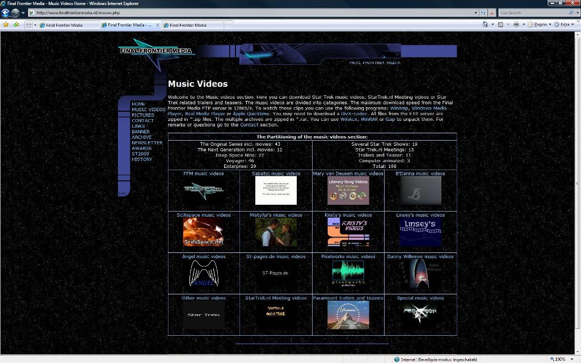The image size is (581, 363).
Task: Open the Kristy's Videos thumbnail
Action: click(348, 232)
